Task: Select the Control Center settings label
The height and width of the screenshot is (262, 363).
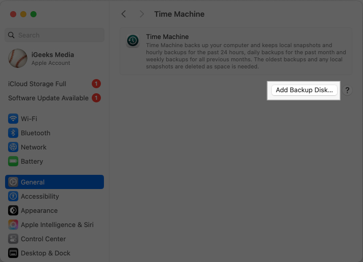Action: click(43, 239)
